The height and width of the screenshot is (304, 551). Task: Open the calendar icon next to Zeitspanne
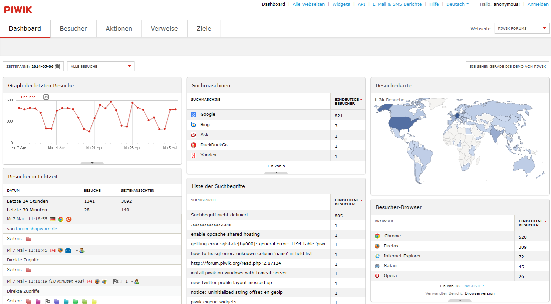click(x=57, y=67)
